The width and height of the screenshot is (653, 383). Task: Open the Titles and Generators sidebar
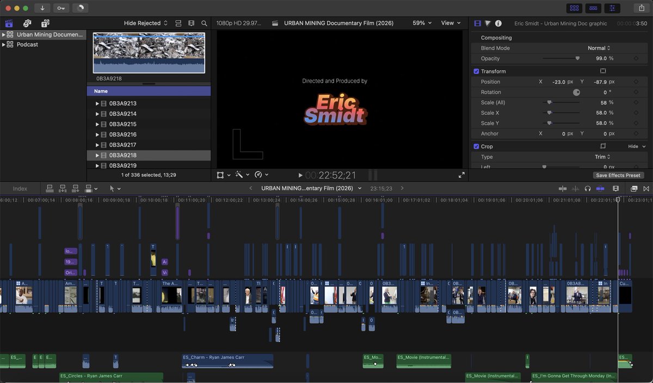[45, 23]
